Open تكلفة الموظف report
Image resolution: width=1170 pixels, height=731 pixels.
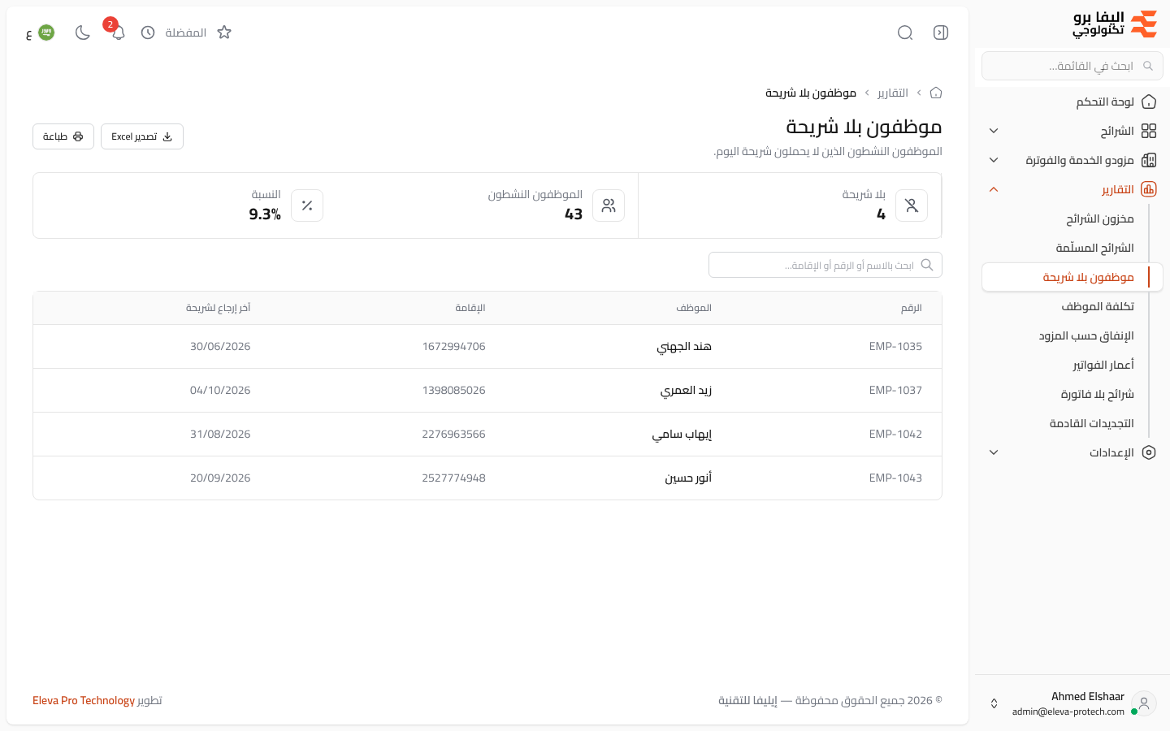(1098, 306)
